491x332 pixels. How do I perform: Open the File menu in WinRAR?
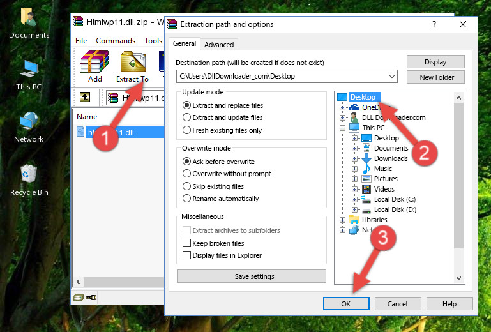pos(81,41)
